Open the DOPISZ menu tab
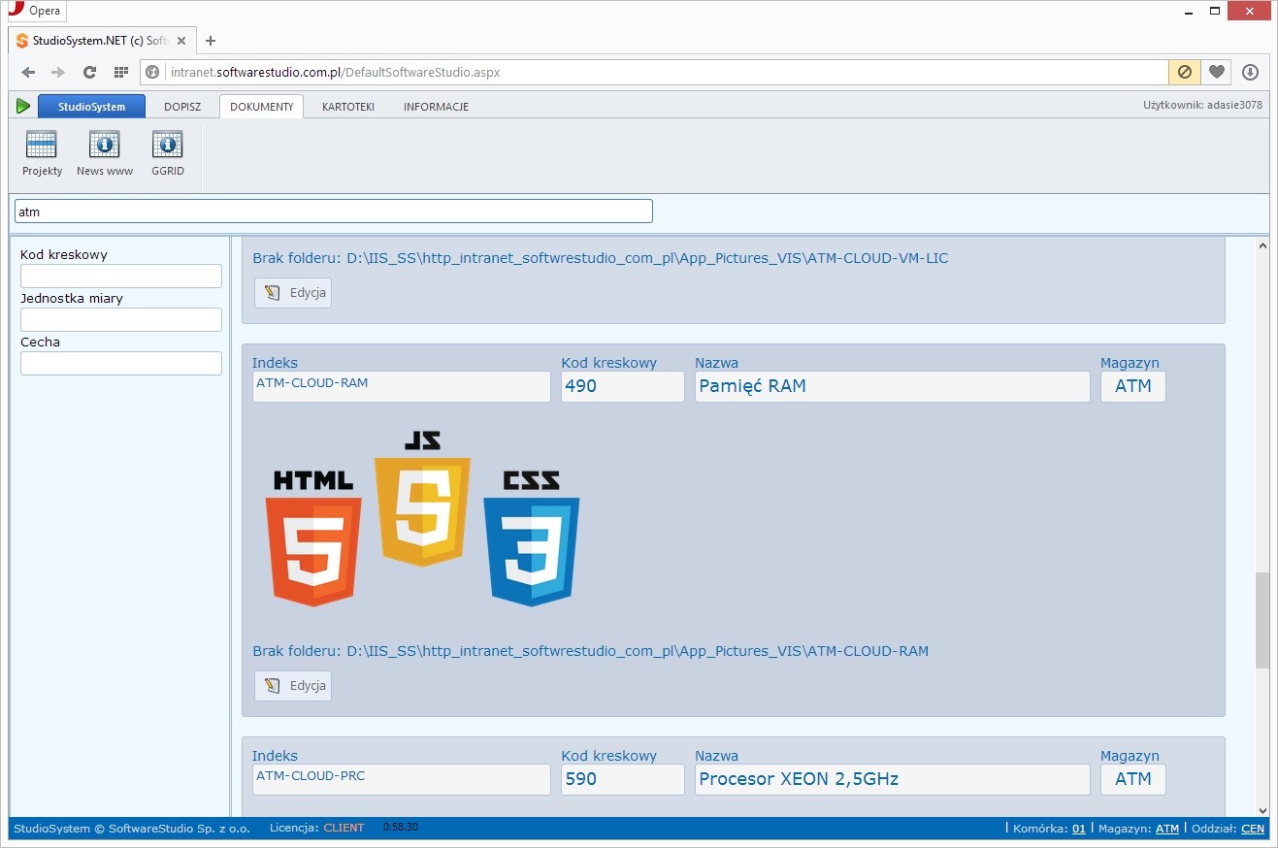Viewport: 1278px width, 848px height. point(182,107)
